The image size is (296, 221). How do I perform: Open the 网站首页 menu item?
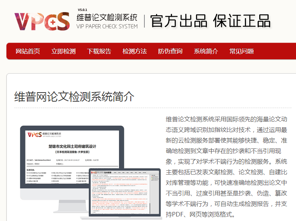pyautogui.click(x=28, y=51)
